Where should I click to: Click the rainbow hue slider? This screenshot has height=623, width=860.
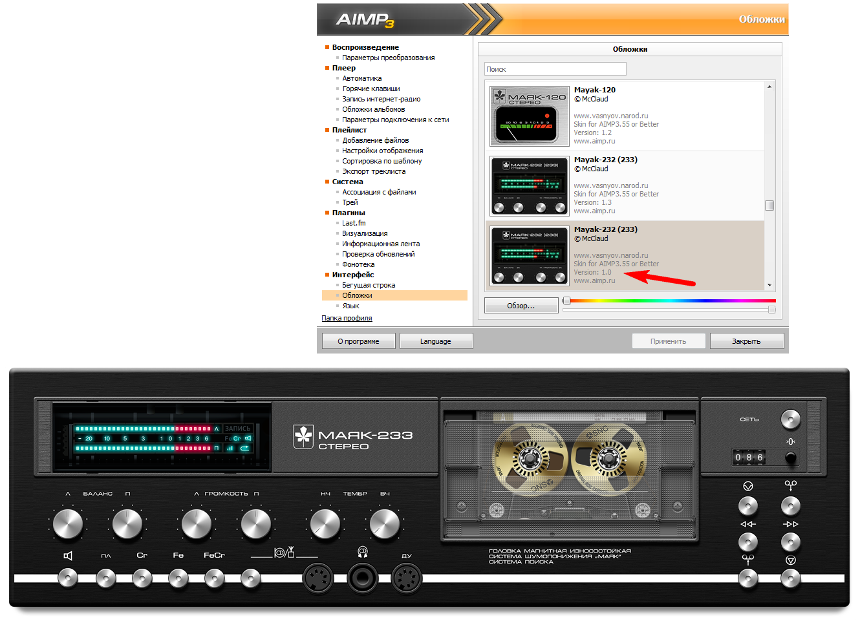pyautogui.click(x=669, y=301)
